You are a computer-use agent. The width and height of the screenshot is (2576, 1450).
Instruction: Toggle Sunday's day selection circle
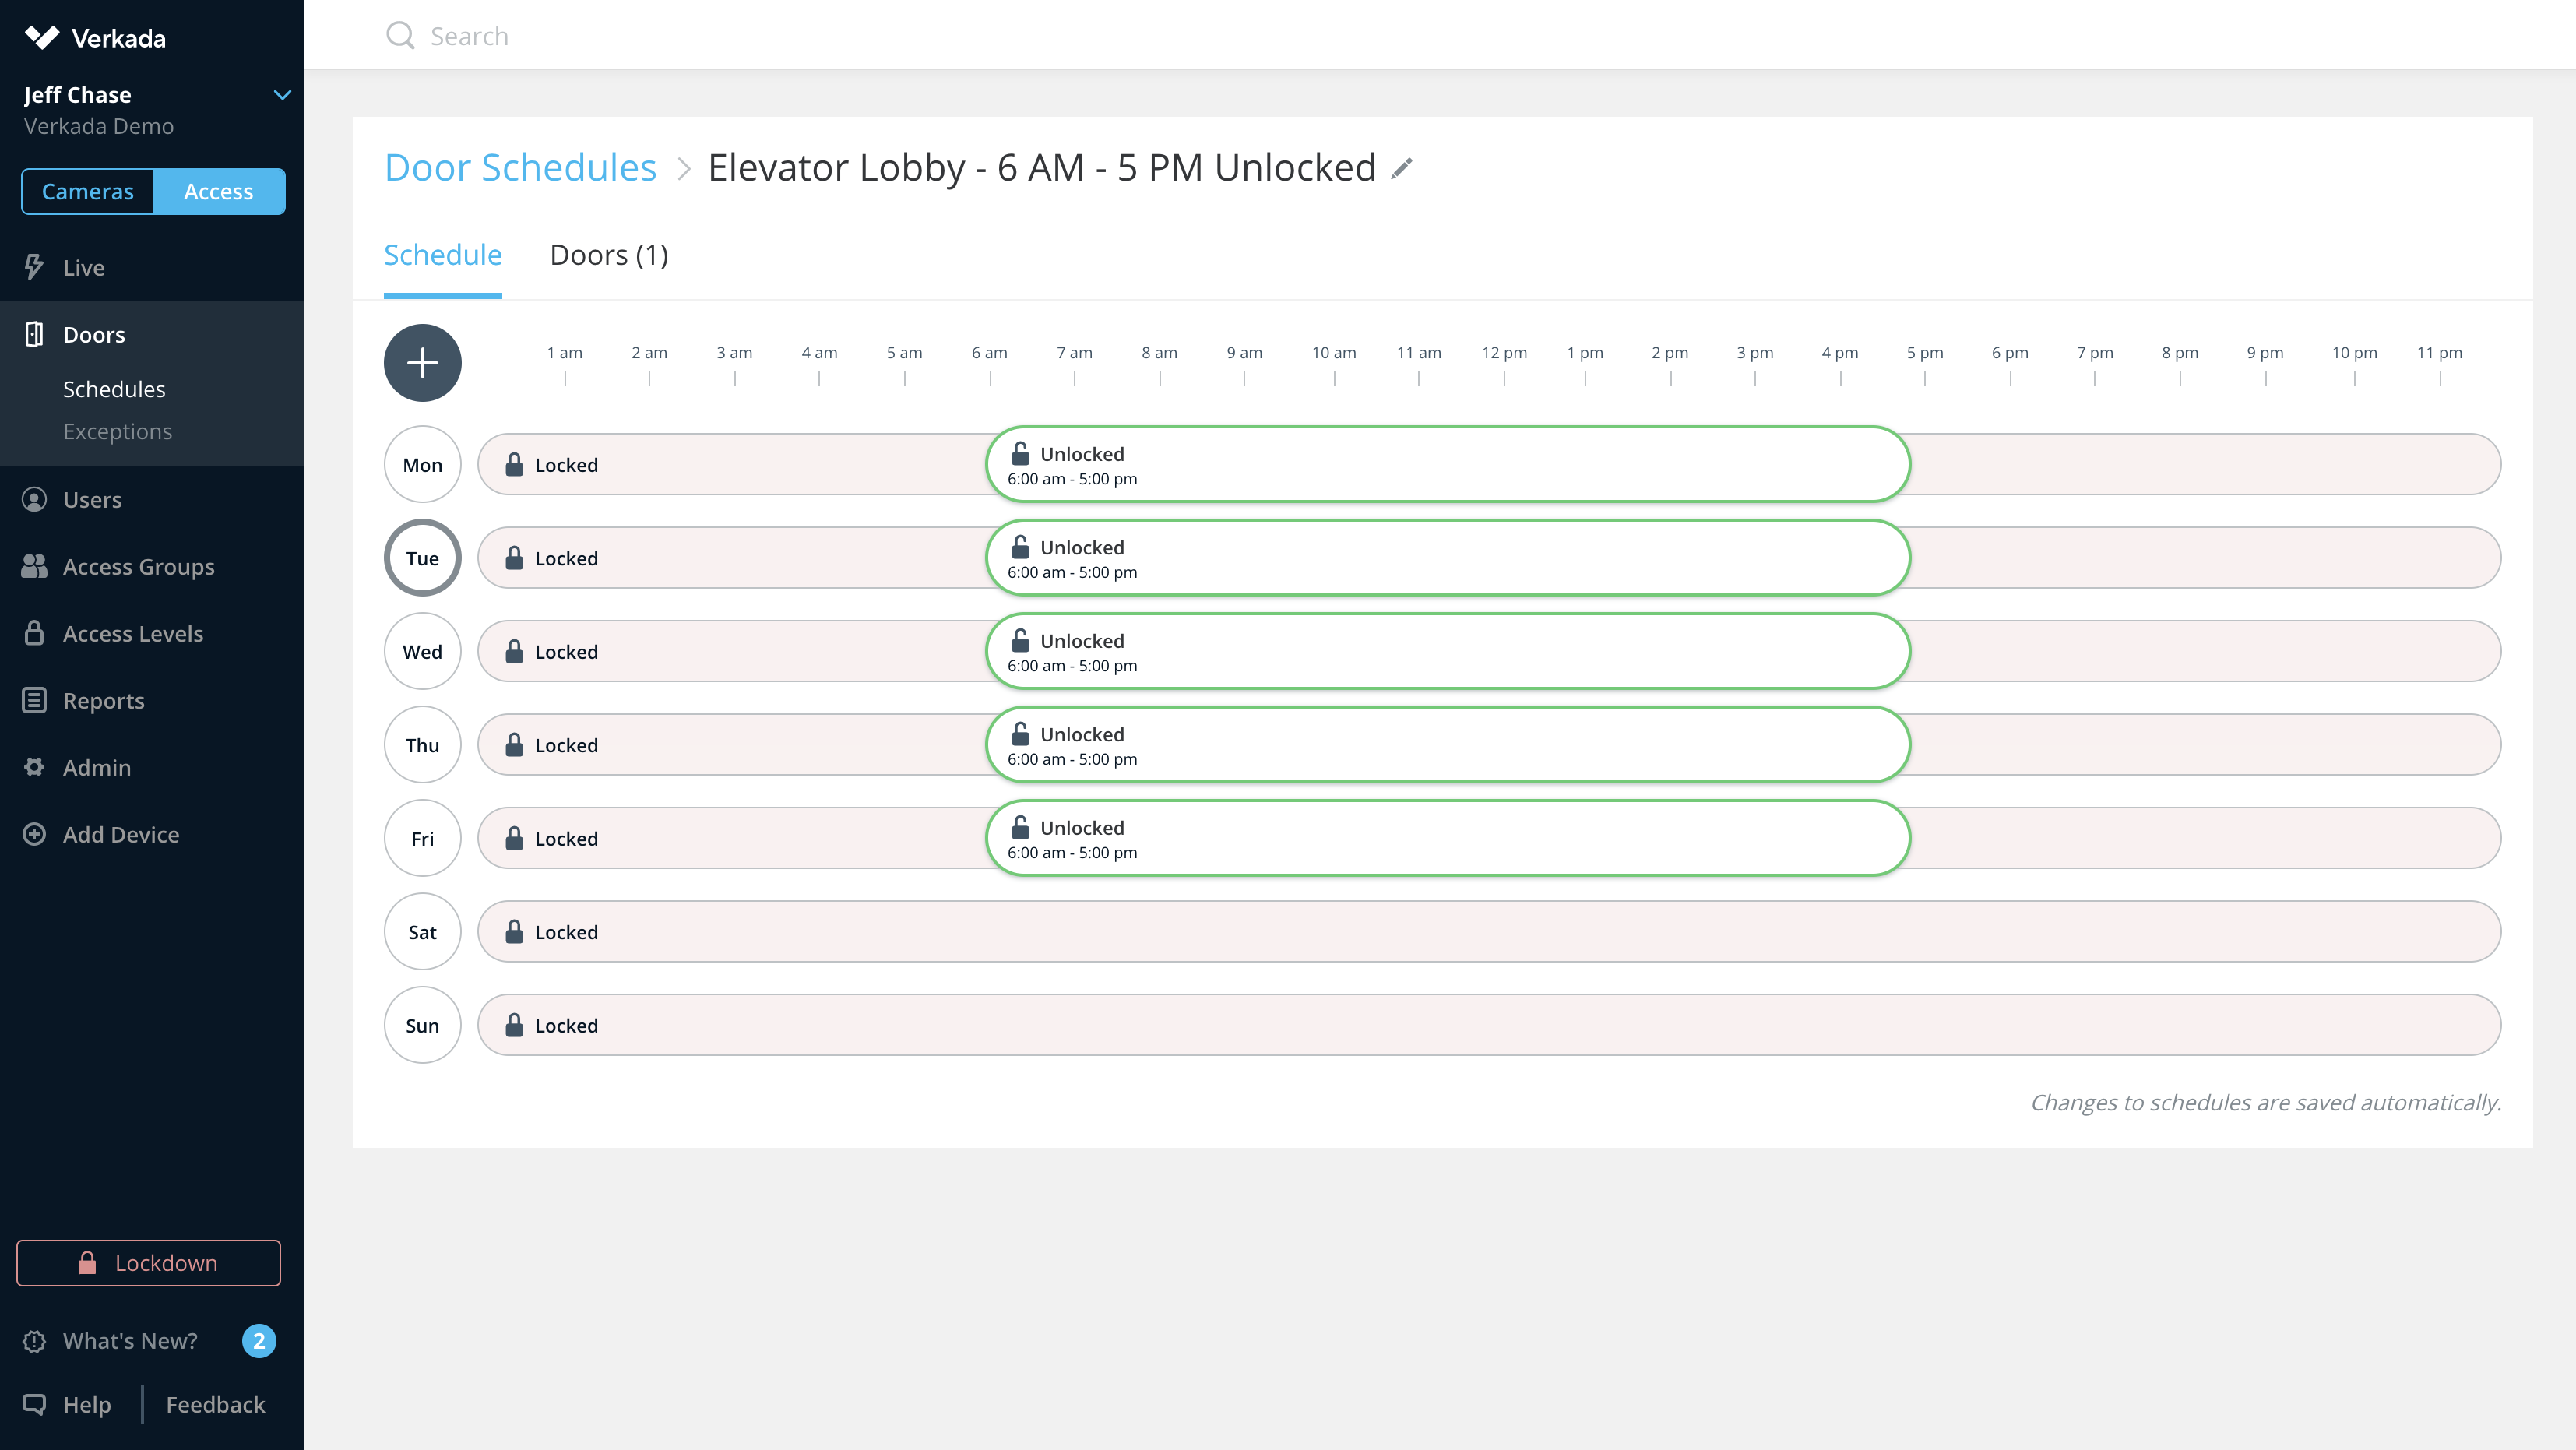tap(422, 1024)
